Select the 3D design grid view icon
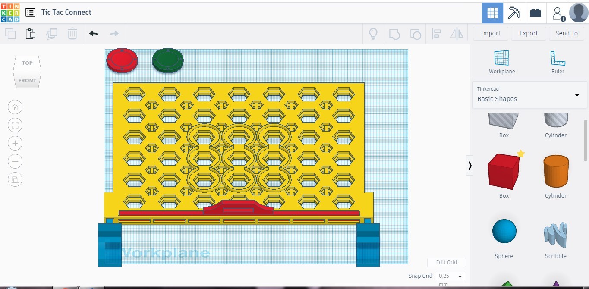 coord(492,13)
